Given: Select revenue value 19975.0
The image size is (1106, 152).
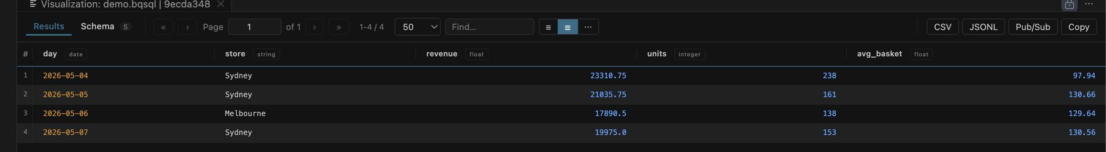Looking at the screenshot, I should pyautogui.click(x=610, y=132).
